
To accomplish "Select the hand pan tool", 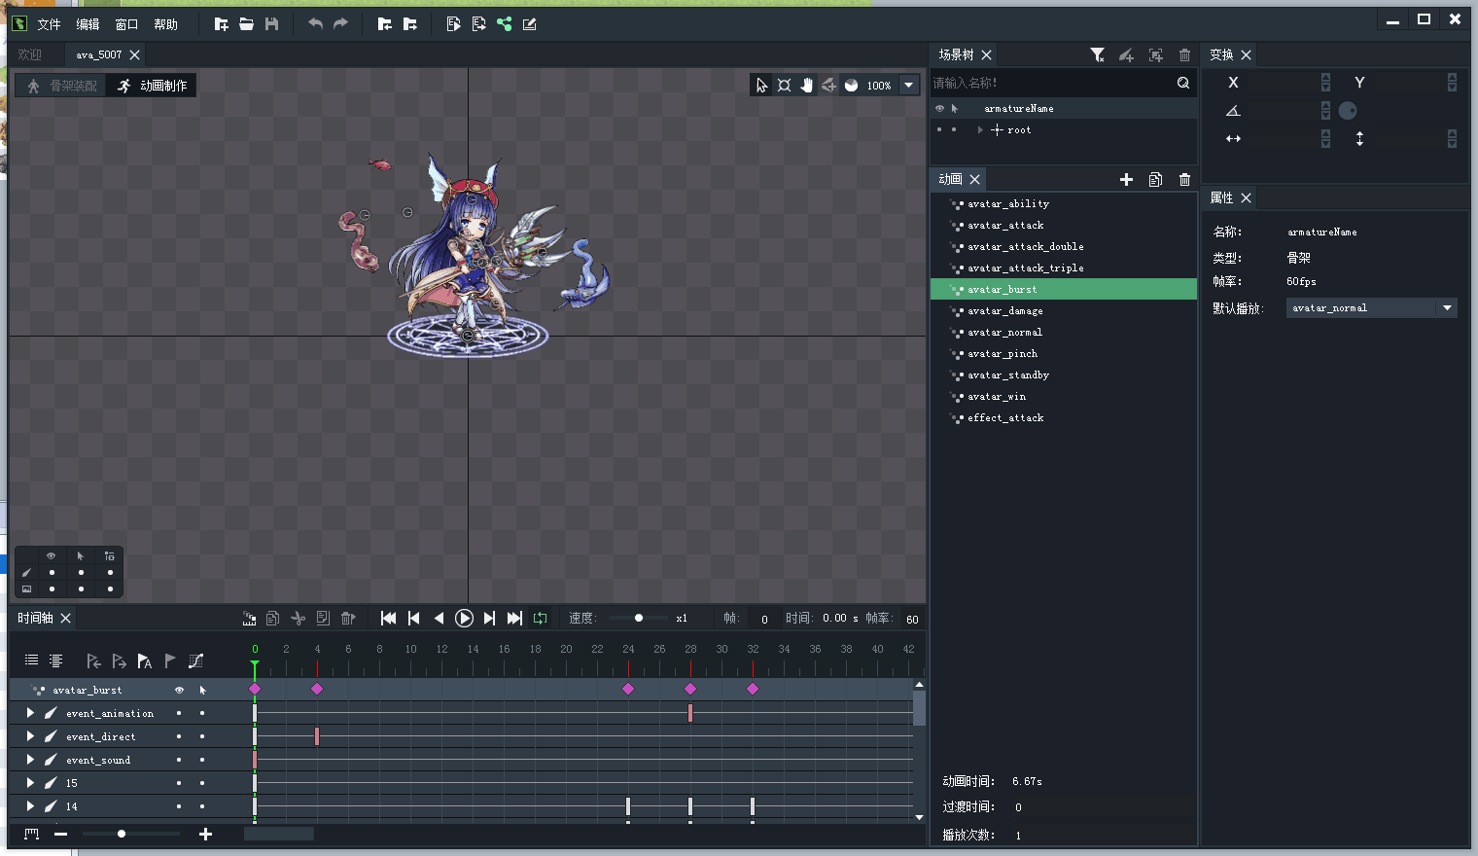I will coord(806,86).
